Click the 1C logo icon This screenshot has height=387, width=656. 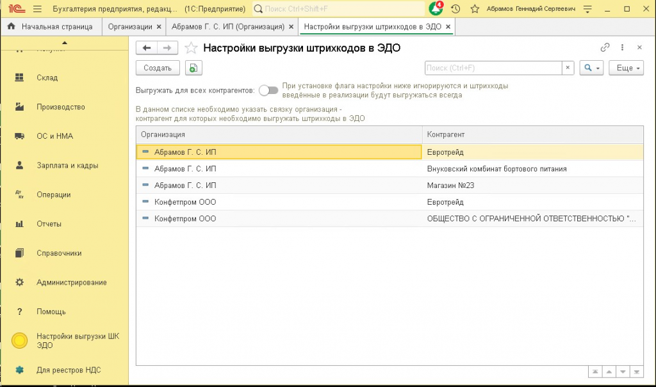point(17,8)
